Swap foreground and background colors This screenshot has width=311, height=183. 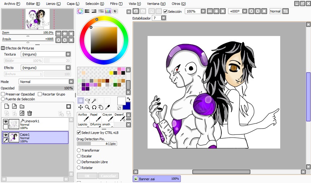pyautogui.click(x=129, y=99)
